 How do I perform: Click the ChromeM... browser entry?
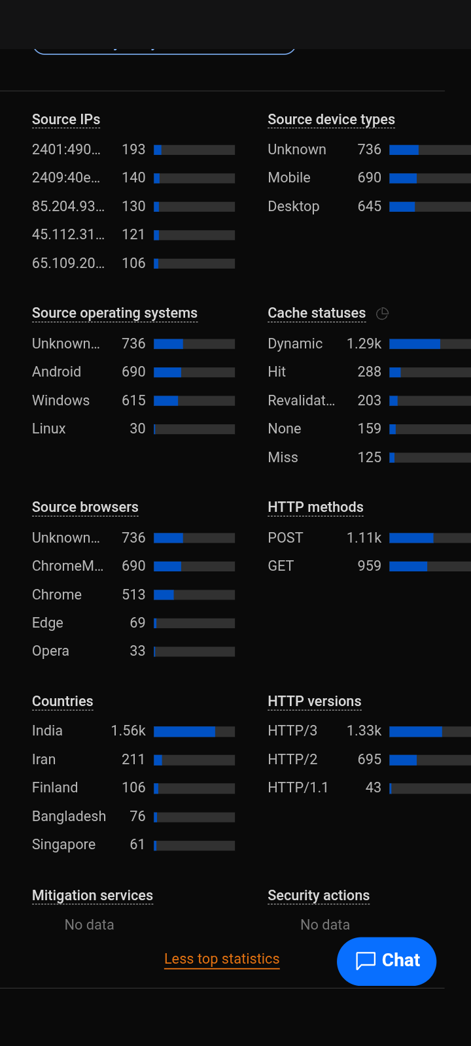pyautogui.click(x=67, y=566)
